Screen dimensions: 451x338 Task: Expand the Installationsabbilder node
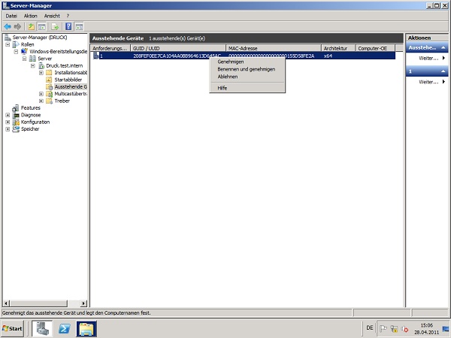coord(41,73)
